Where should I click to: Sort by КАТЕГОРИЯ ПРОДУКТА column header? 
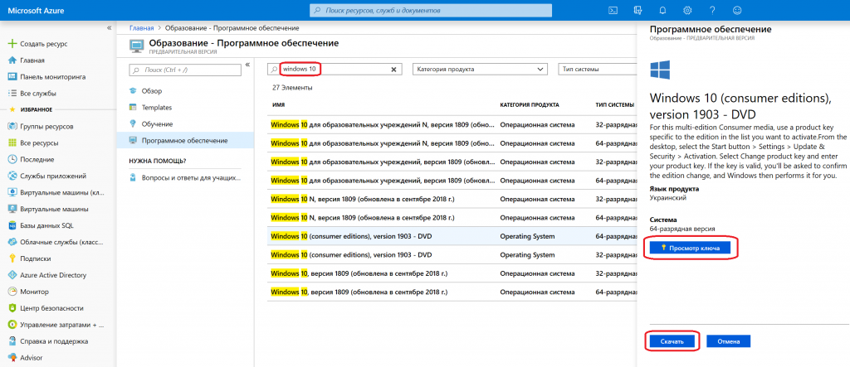pos(529,105)
